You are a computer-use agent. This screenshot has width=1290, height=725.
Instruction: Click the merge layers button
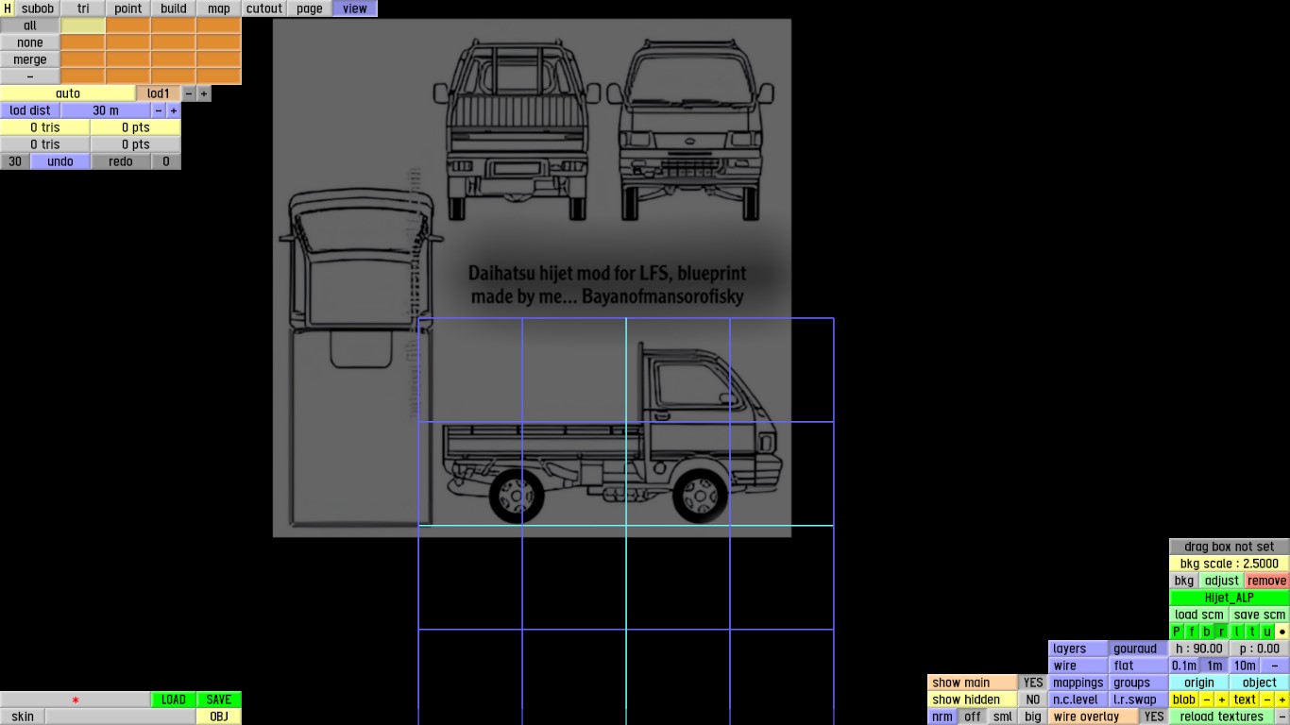pos(30,59)
